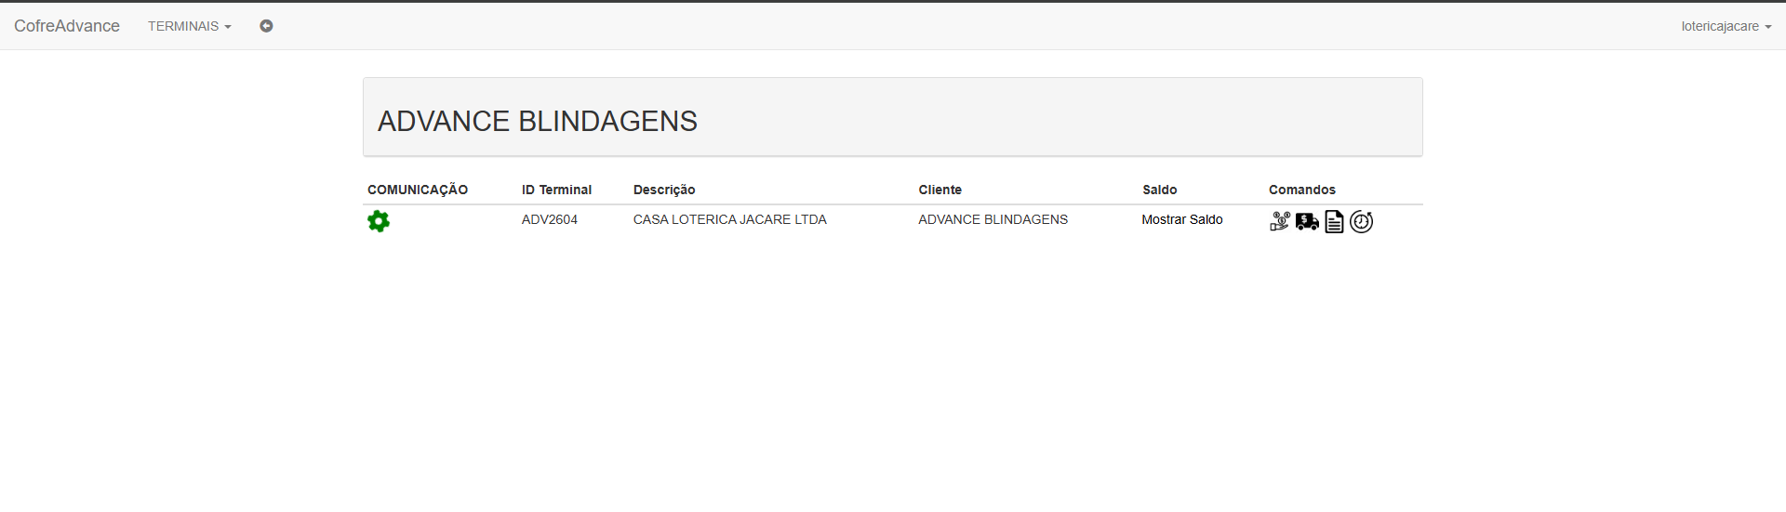Click the hand with coins deposit icon
The image size is (1786, 512).
1280,221
